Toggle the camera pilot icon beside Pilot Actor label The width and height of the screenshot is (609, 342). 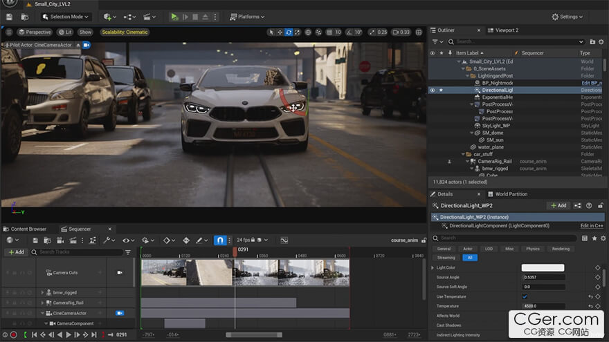[x=87, y=45]
